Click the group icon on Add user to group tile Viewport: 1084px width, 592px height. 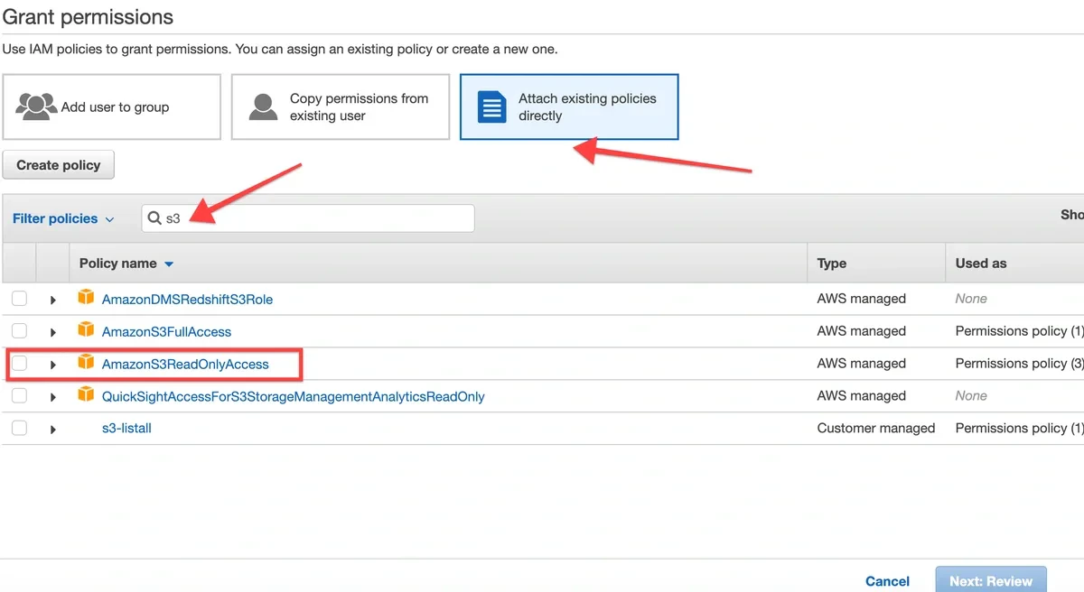(x=36, y=106)
